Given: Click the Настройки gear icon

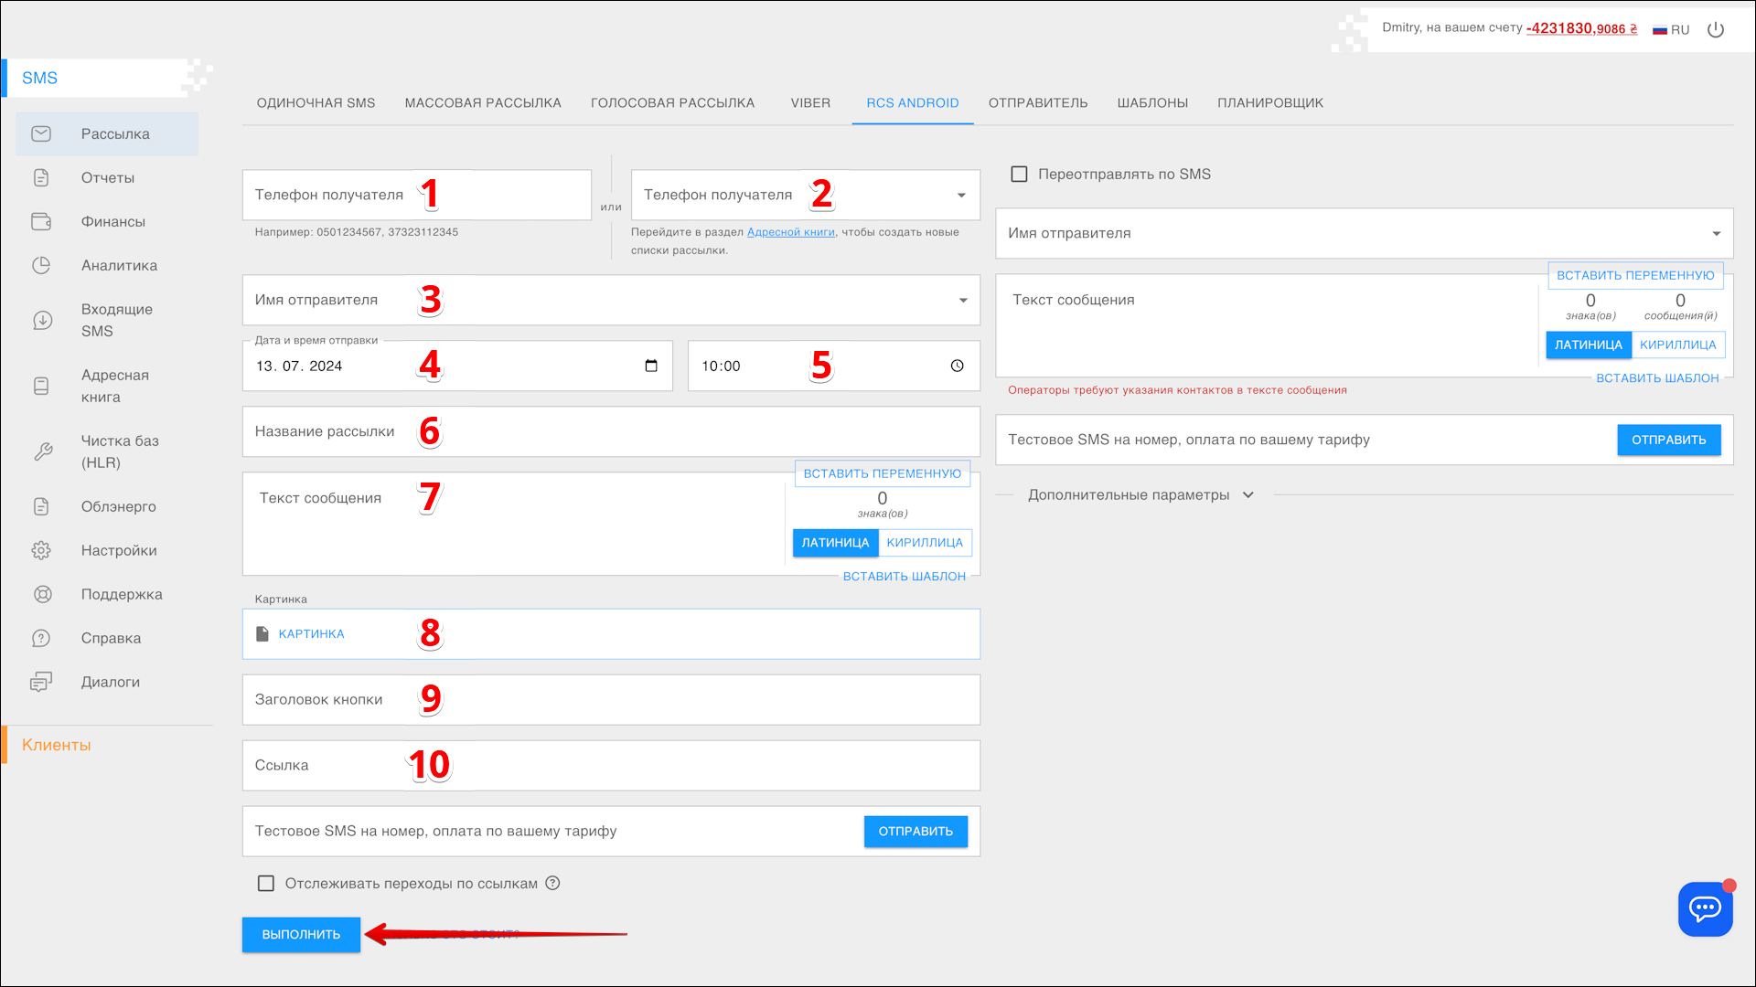Looking at the screenshot, I should click(41, 550).
